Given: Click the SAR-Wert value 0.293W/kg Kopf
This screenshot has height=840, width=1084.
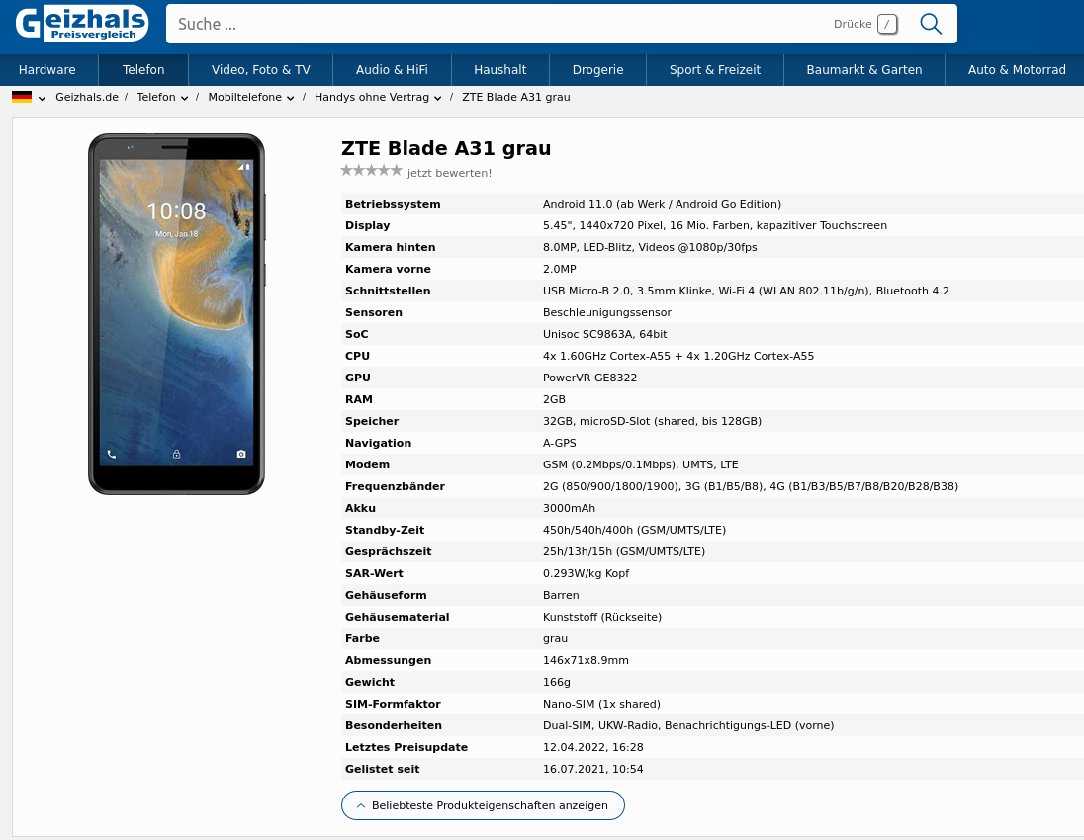Looking at the screenshot, I should point(586,573).
